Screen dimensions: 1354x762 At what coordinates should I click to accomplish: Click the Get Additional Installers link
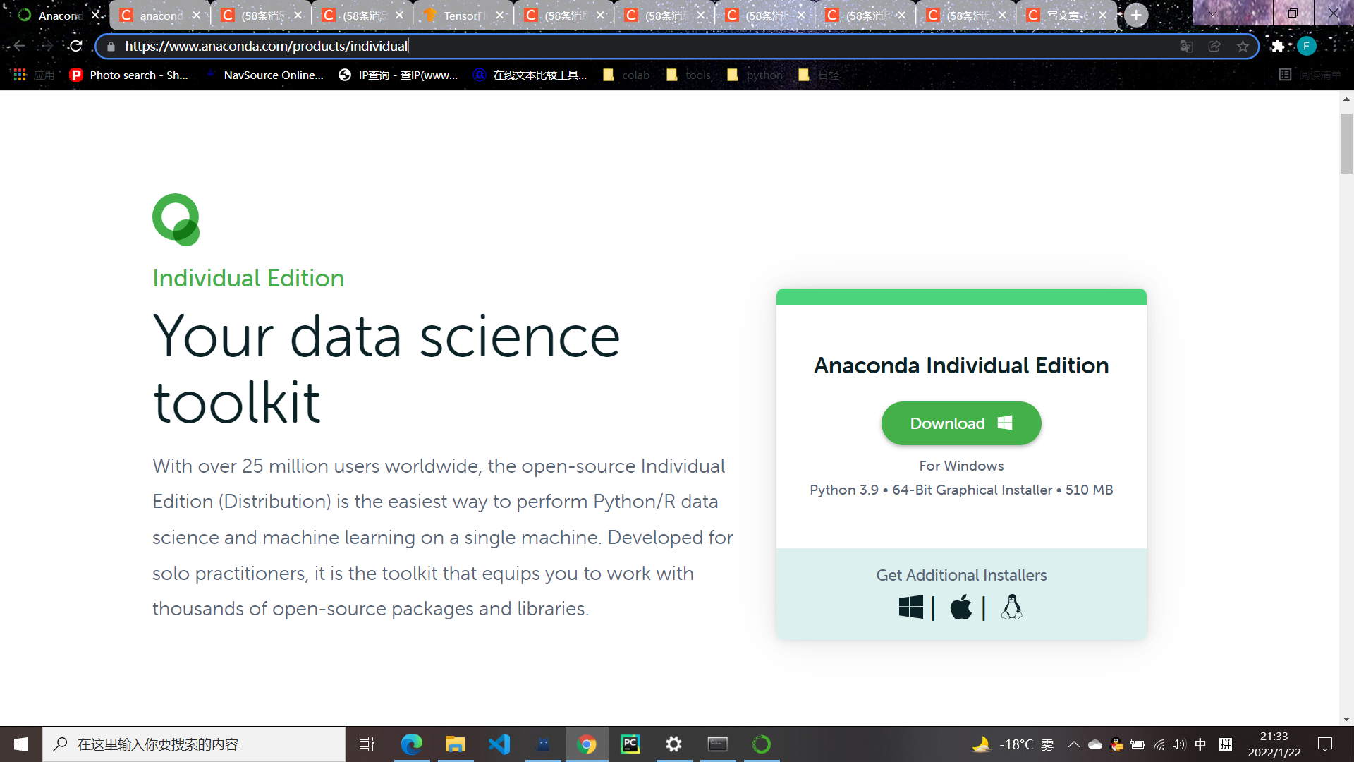(x=962, y=575)
